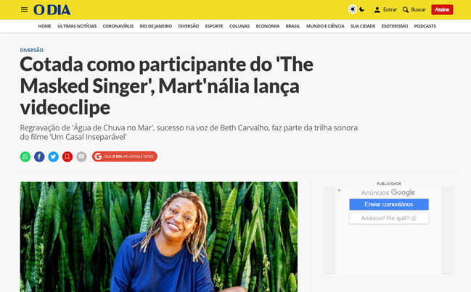Open the hamburger menu icon

25,9
